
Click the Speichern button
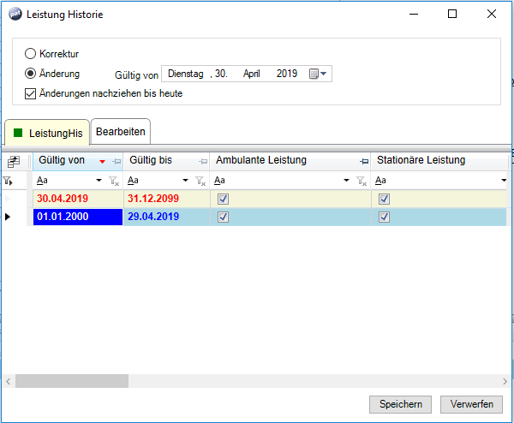pyautogui.click(x=400, y=404)
